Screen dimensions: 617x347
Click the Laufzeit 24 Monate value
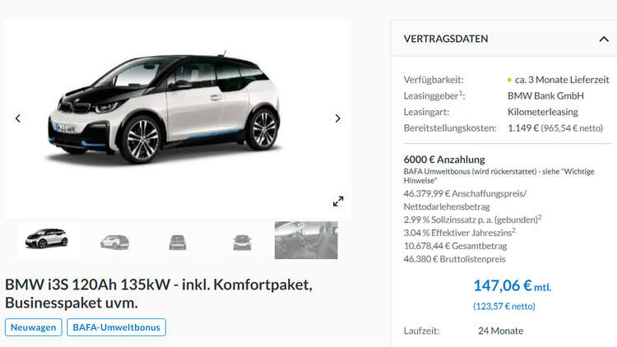point(500,331)
